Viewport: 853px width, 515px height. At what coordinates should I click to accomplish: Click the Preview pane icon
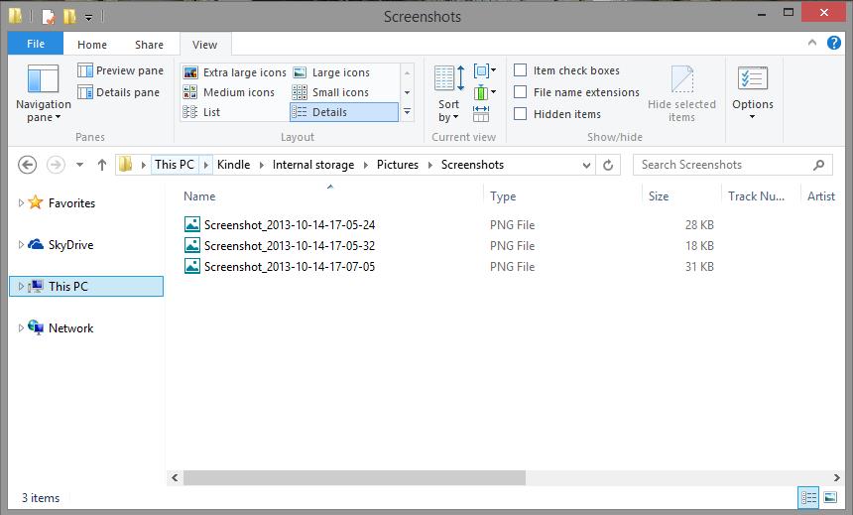(x=86, y=70)
